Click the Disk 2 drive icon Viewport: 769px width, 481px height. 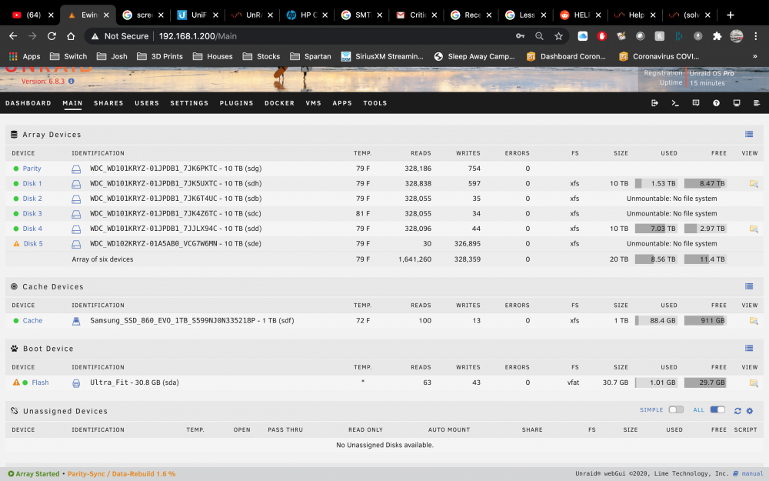(x=76, y=199)
